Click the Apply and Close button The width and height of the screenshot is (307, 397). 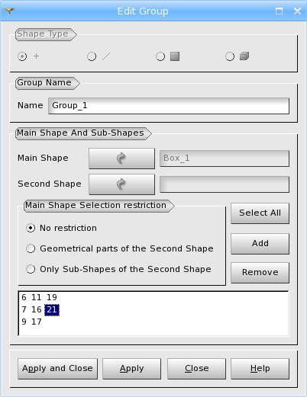coord(57,369)
